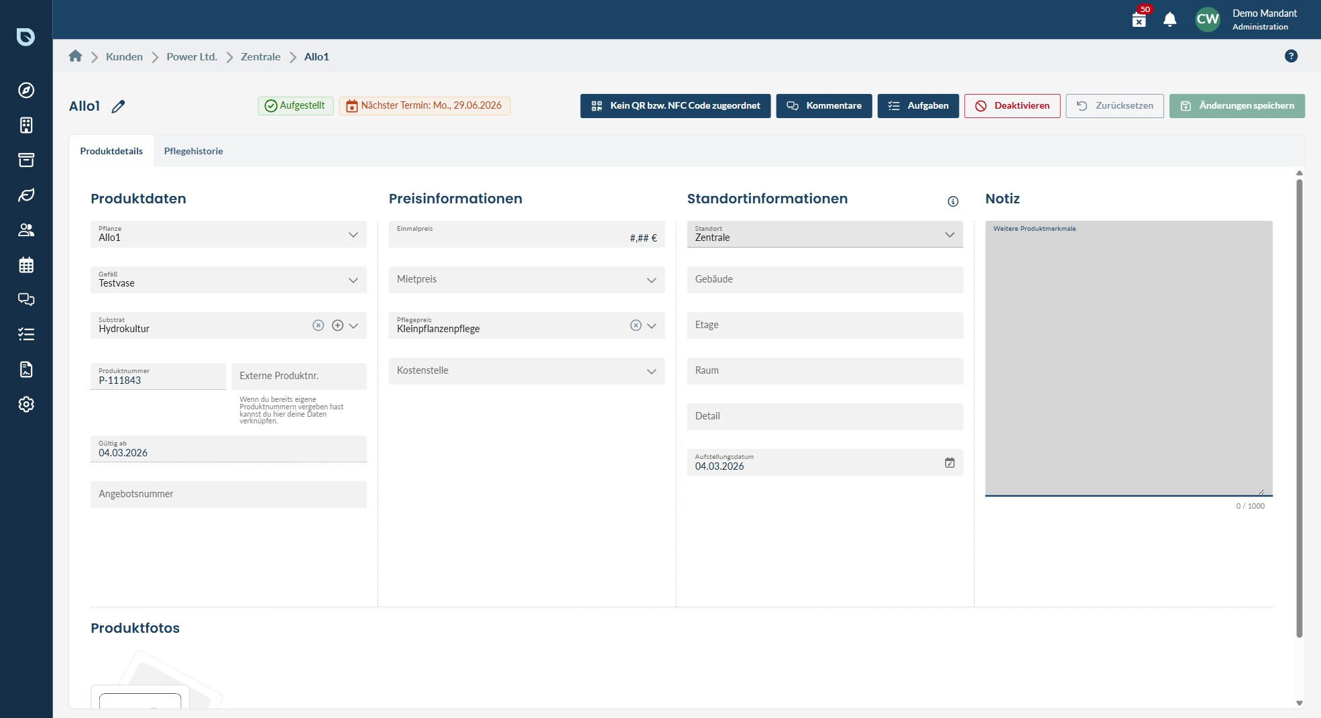This screenshot has width=1321, height=718.
Task: Open Aufstellungsdatum calendar picker
Action: pyautogui.click(x=950, y=463)
